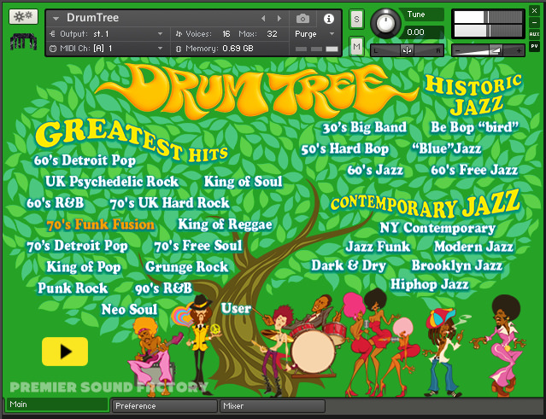Load the 90's R&B kit

[163, 288]
